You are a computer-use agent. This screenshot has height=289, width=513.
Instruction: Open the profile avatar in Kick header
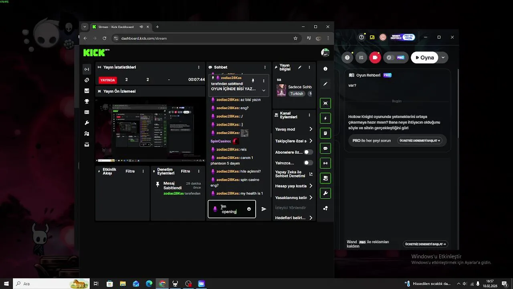coord(325,53)
